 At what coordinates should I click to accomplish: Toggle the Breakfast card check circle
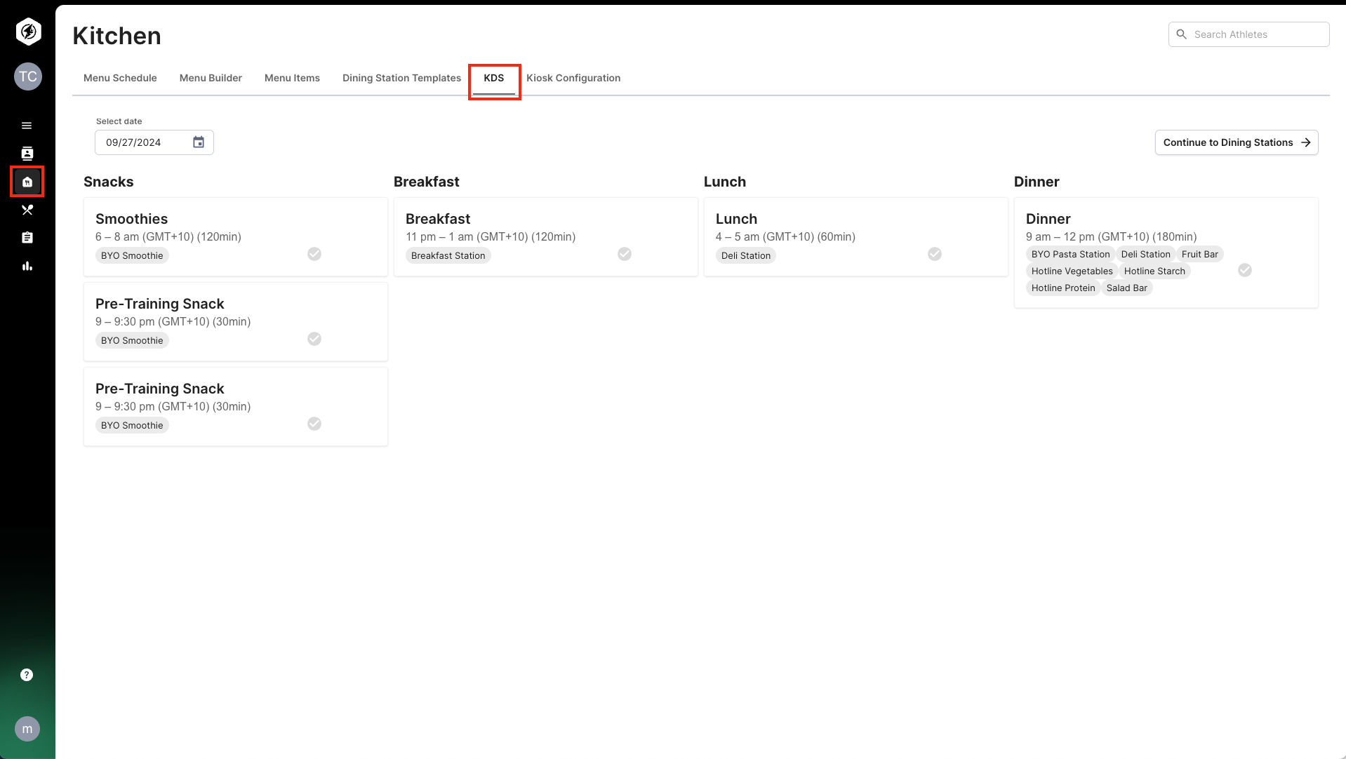(625, 254)
